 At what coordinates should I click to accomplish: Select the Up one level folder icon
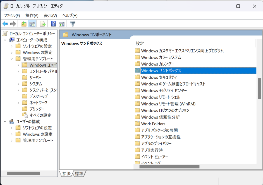(x=24, y=24)
